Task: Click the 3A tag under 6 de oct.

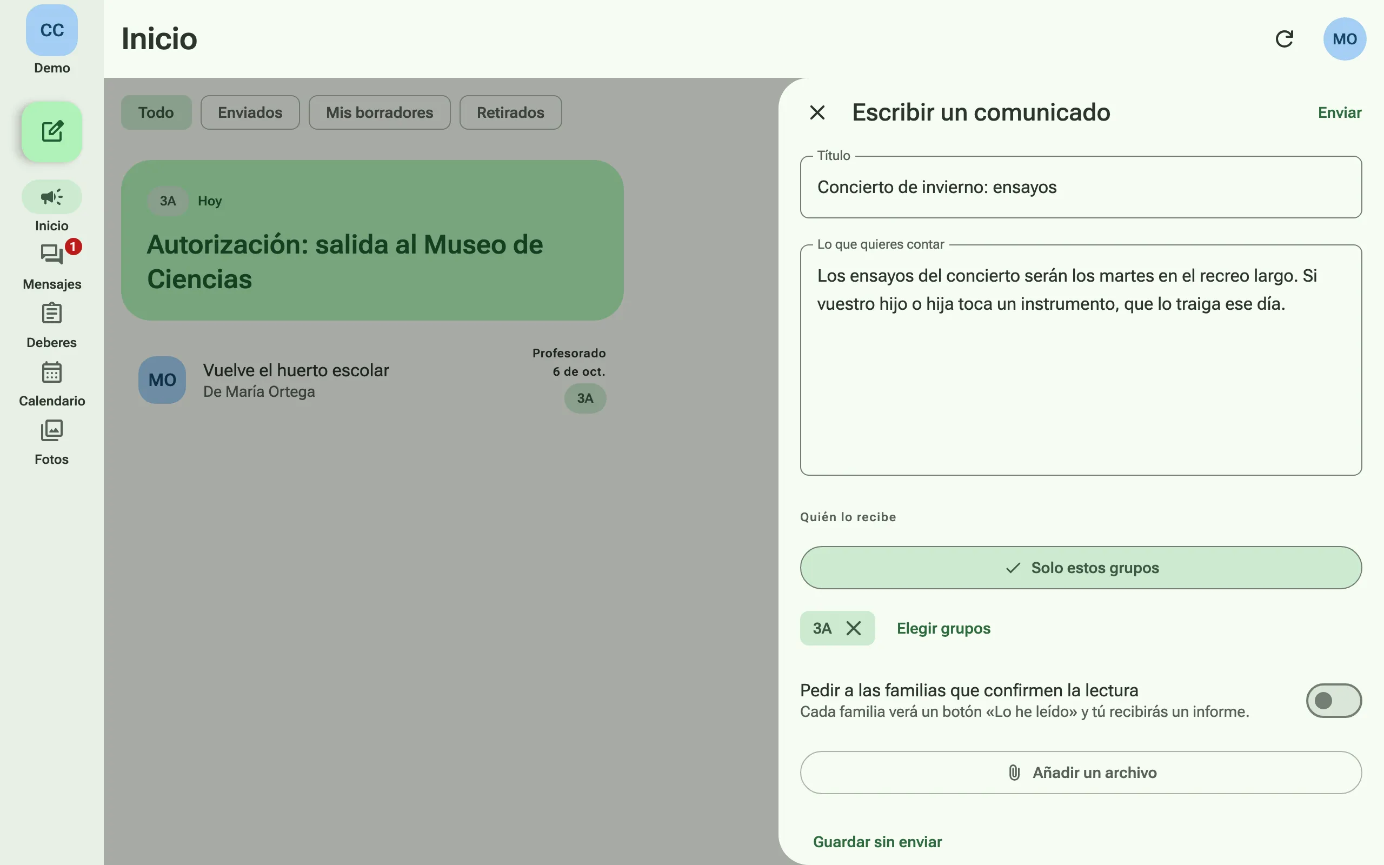Action: click(x=585, y=398)
